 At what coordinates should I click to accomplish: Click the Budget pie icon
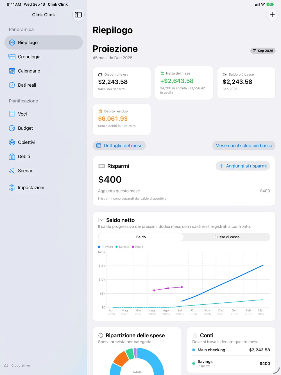tap(12, 128)
